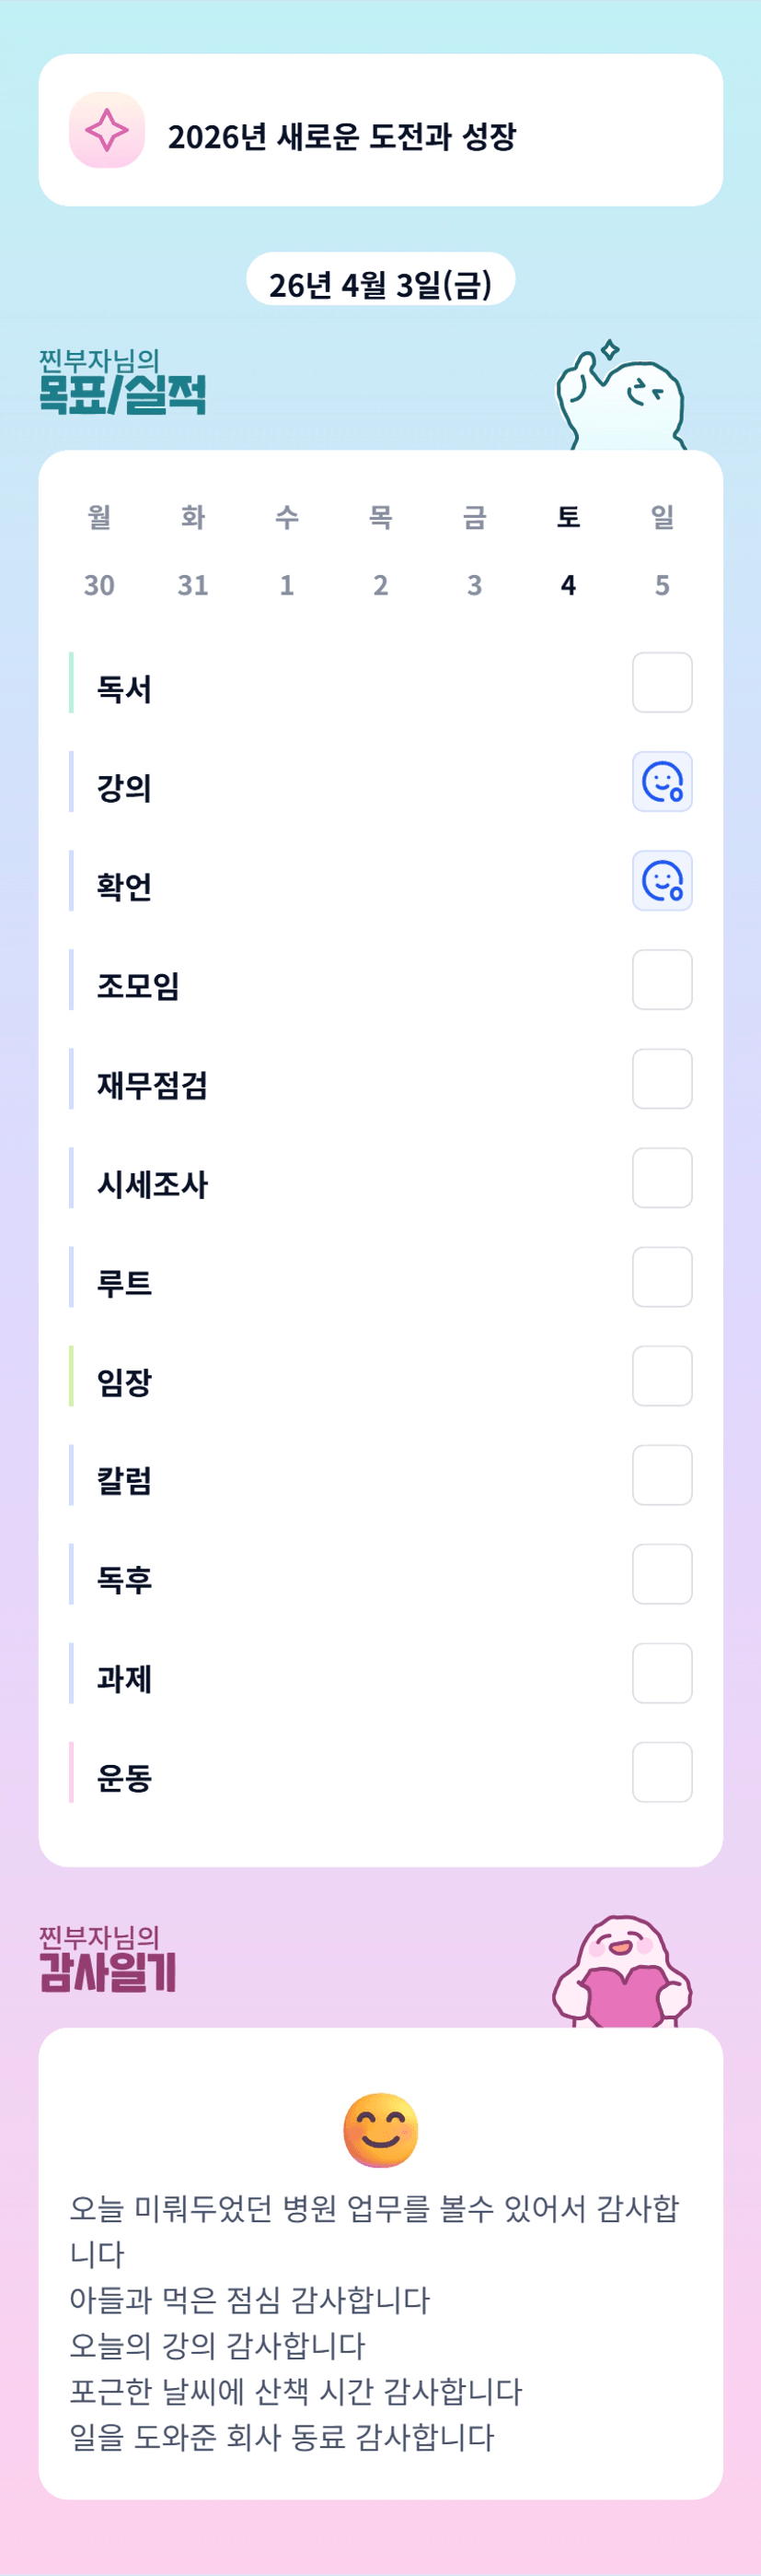Mark 임장 as done

click(x=663, y=1375)
